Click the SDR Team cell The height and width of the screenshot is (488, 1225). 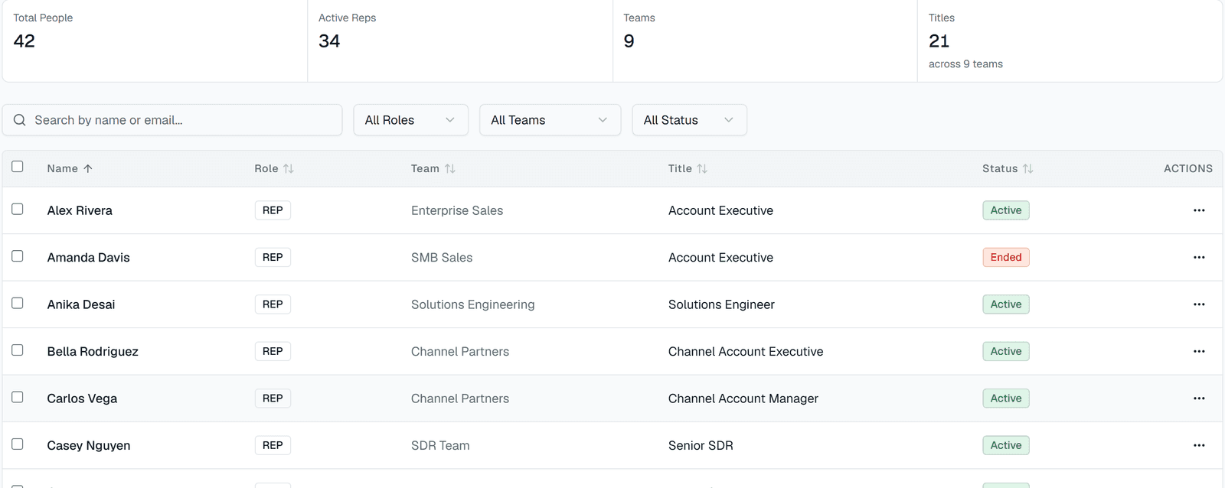pos(440,446)
